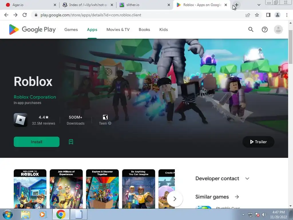Image resolution: width=293 pixels, height=220 pixels.
Task: Open Chrome three-dot menu
Action: point(287,15)
